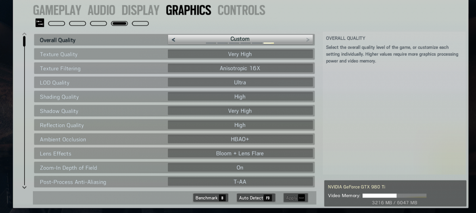Image resolution: width=476 pixels, height=213 pixels.
Task: Change LOD Quality Ultra value
Action: (240, 82)
